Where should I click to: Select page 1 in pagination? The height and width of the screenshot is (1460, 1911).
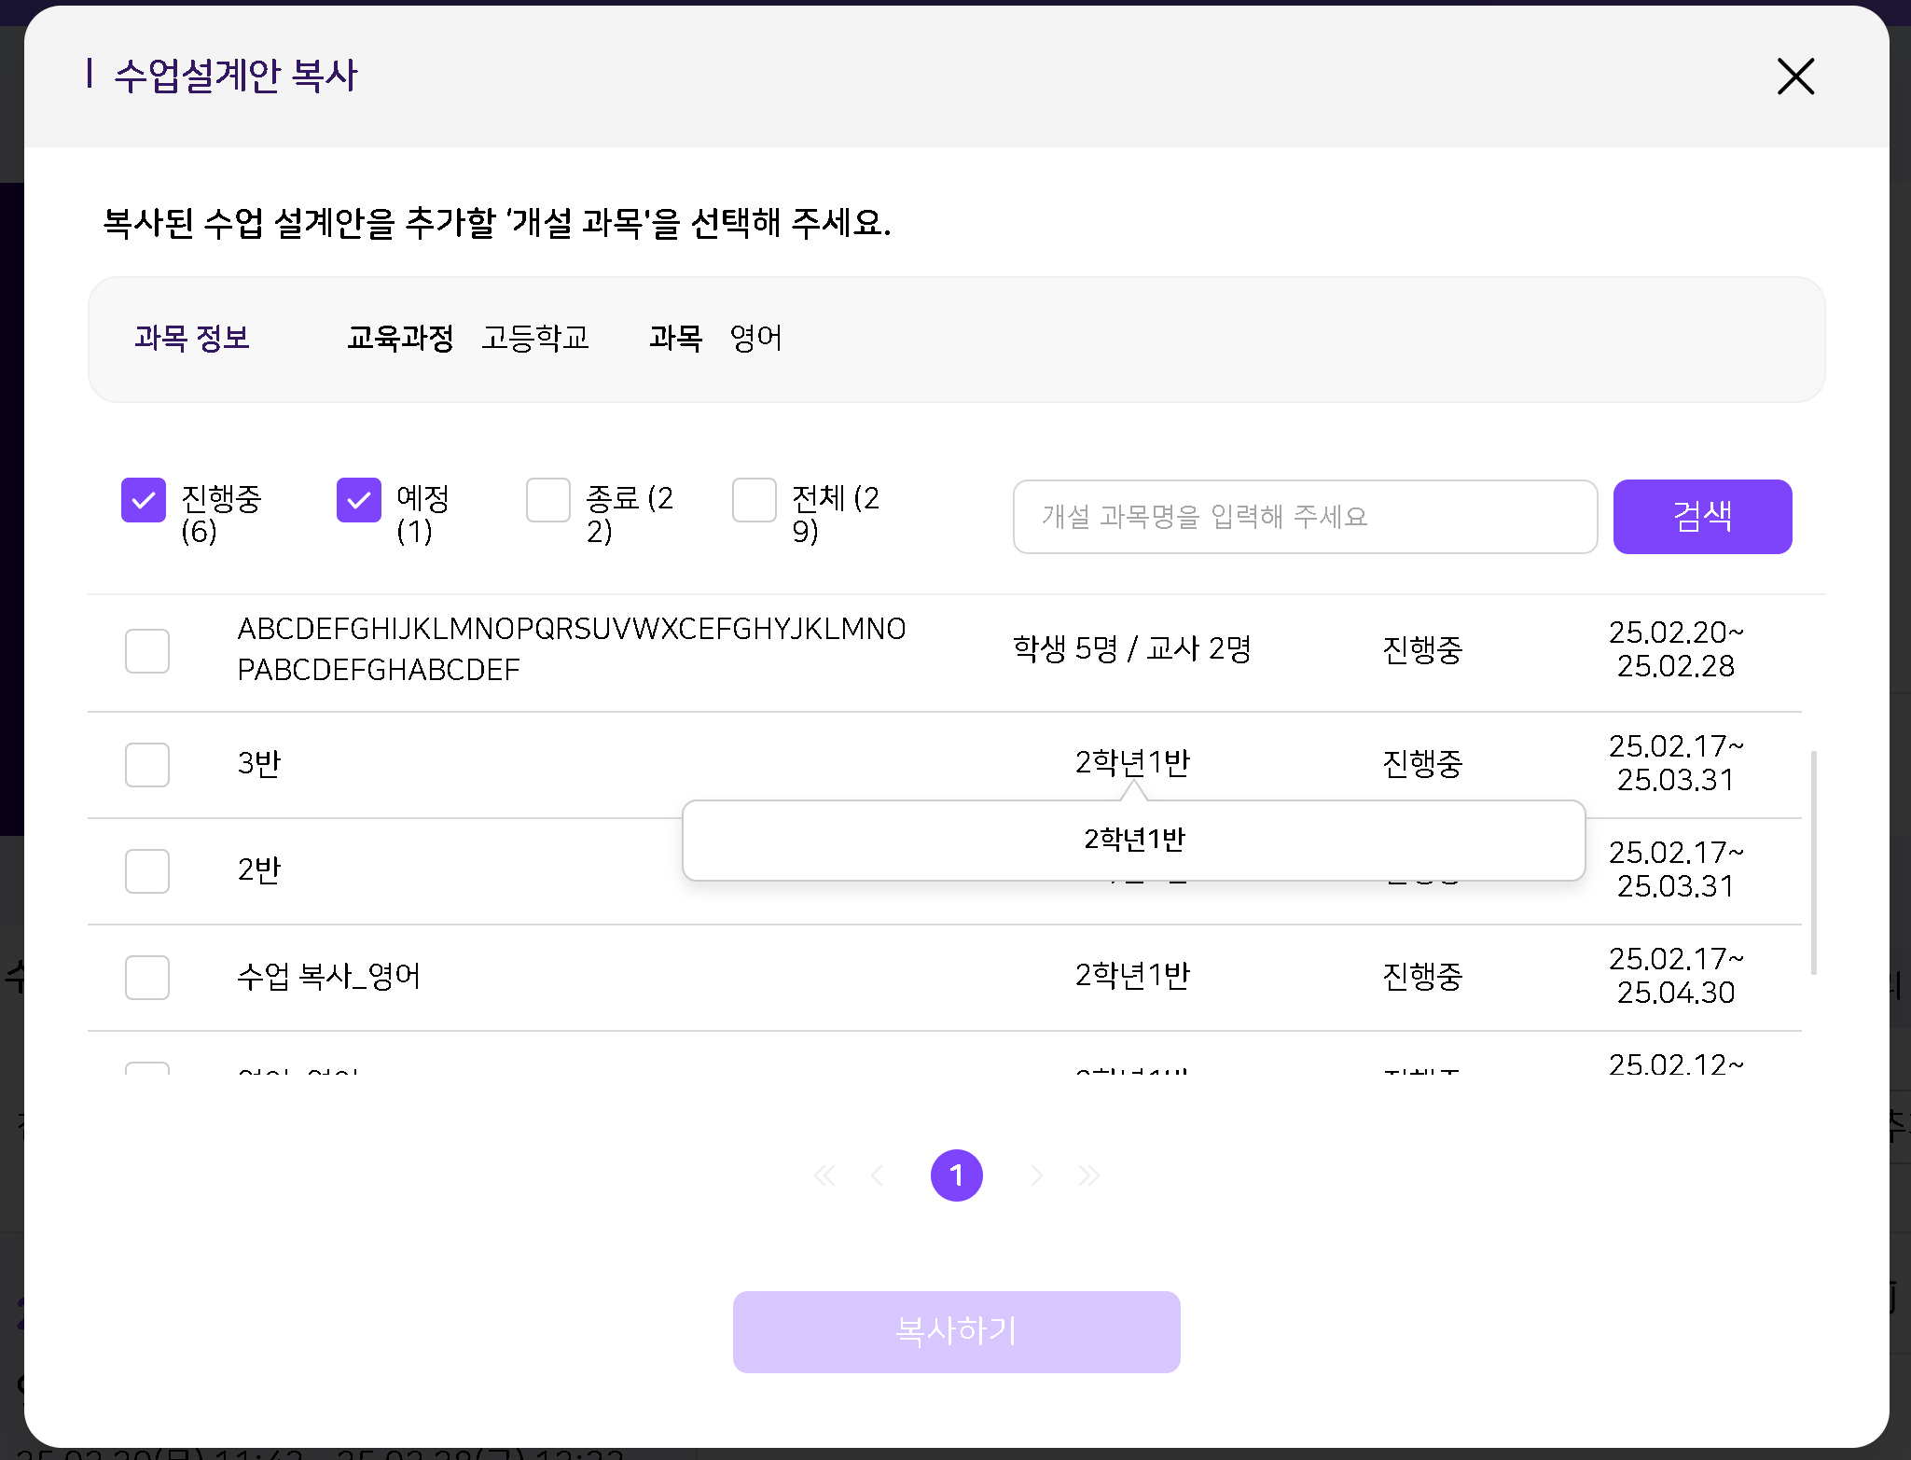(956, 1175)
